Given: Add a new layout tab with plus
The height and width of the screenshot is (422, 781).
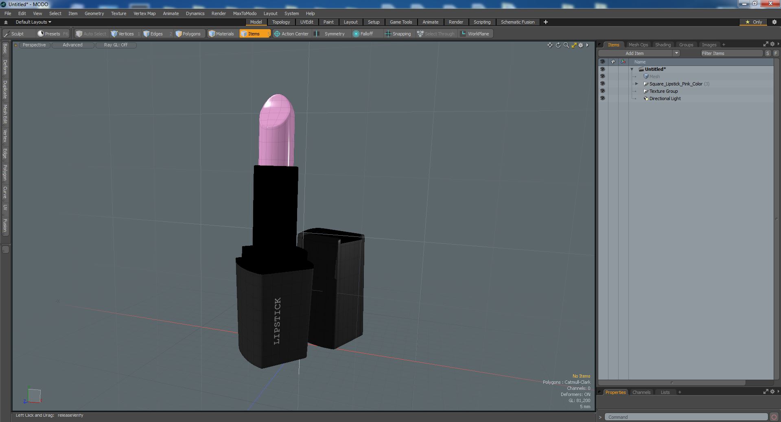Looking at the screenshot, I should pos(546,22).
